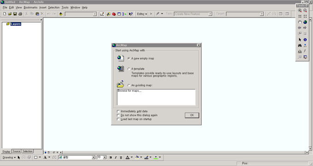Click the Select Elements pointer in Drawing toolbar
The height and width of the screenshot is (166, 313).
(19, 157)
